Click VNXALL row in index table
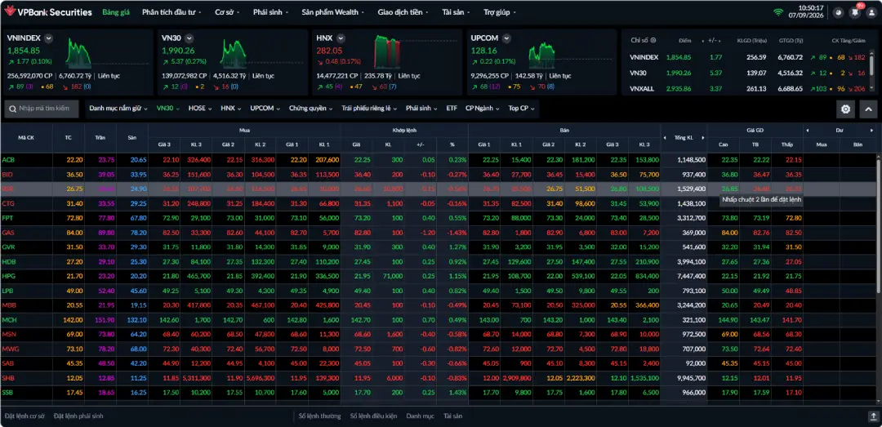This screenshot has height=427, width=882. 748,88
